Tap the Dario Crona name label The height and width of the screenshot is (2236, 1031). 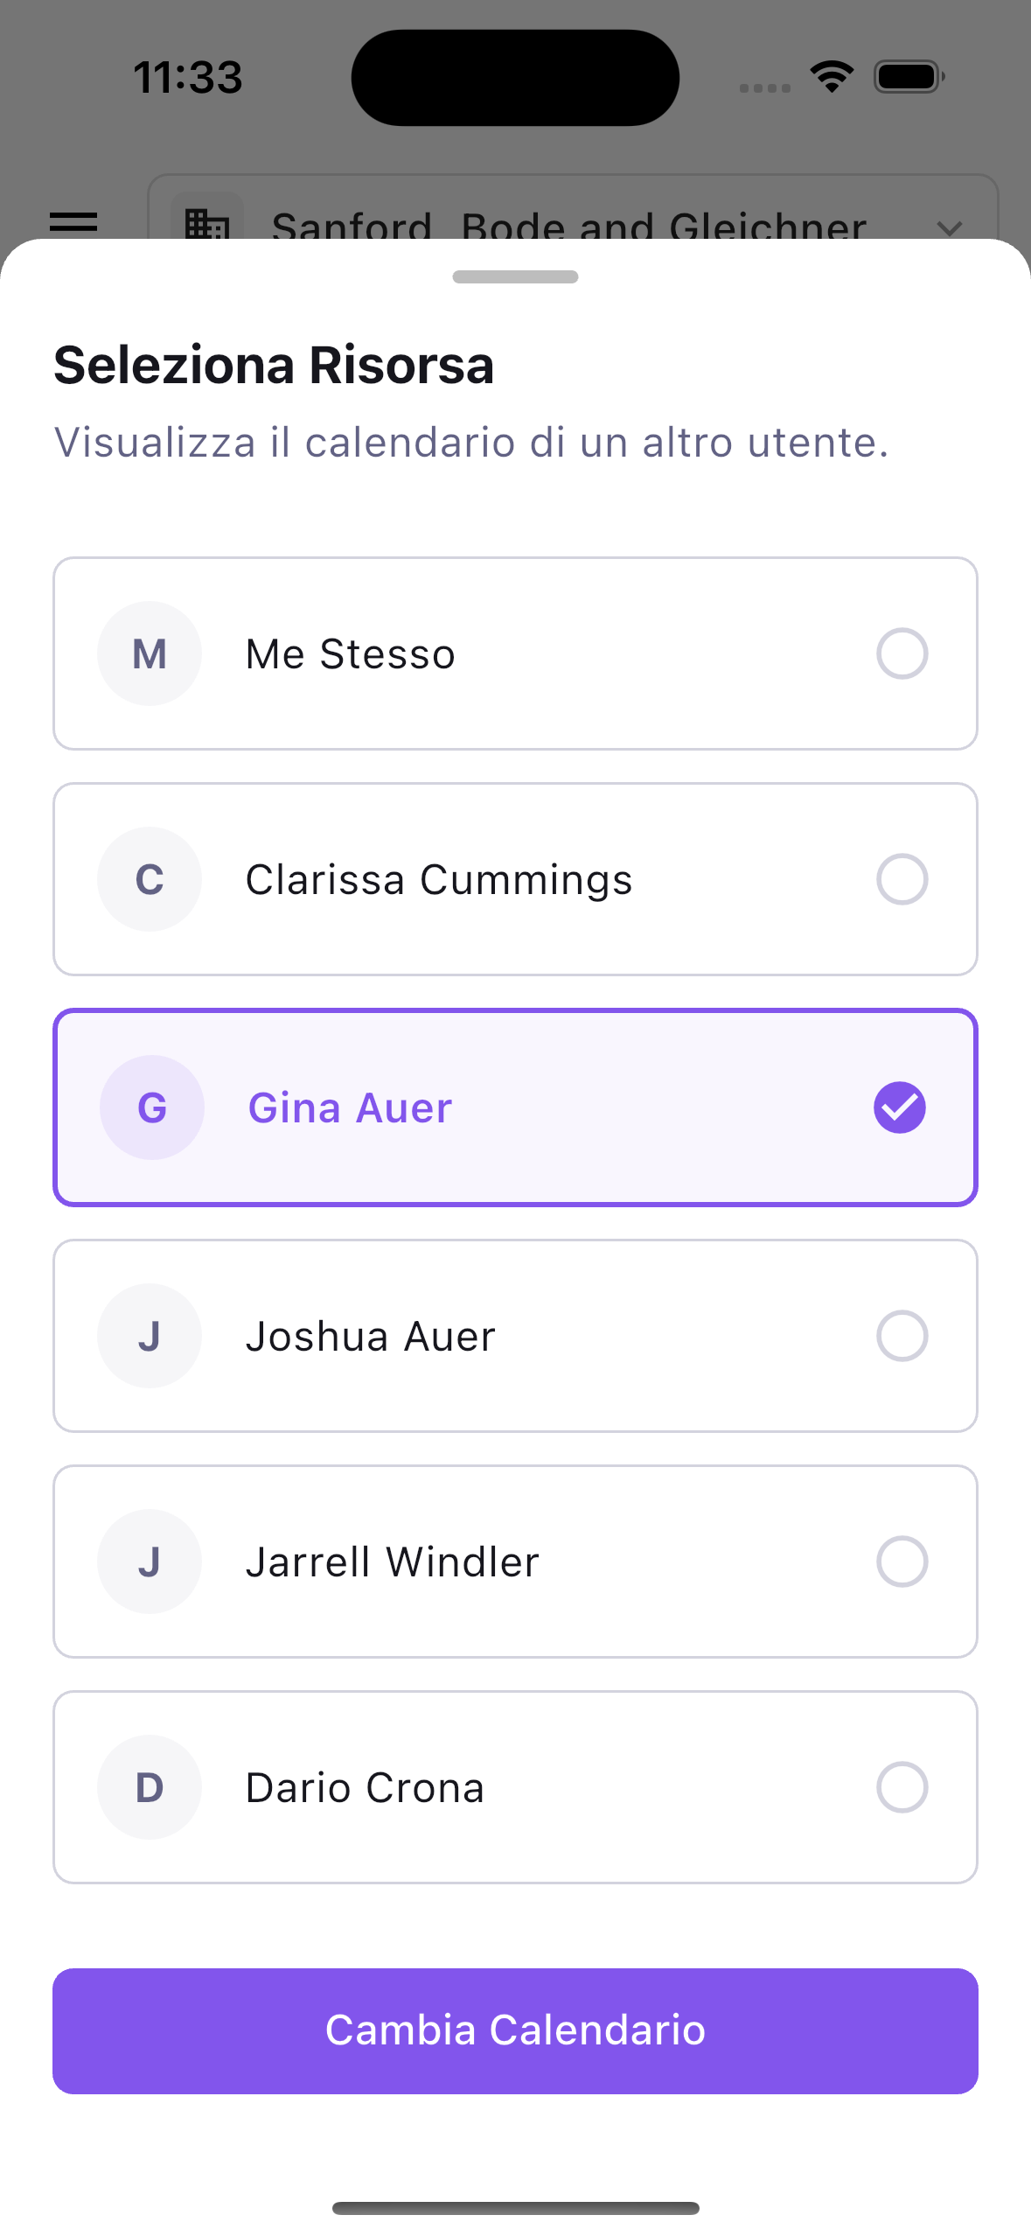click(365, 1788)
